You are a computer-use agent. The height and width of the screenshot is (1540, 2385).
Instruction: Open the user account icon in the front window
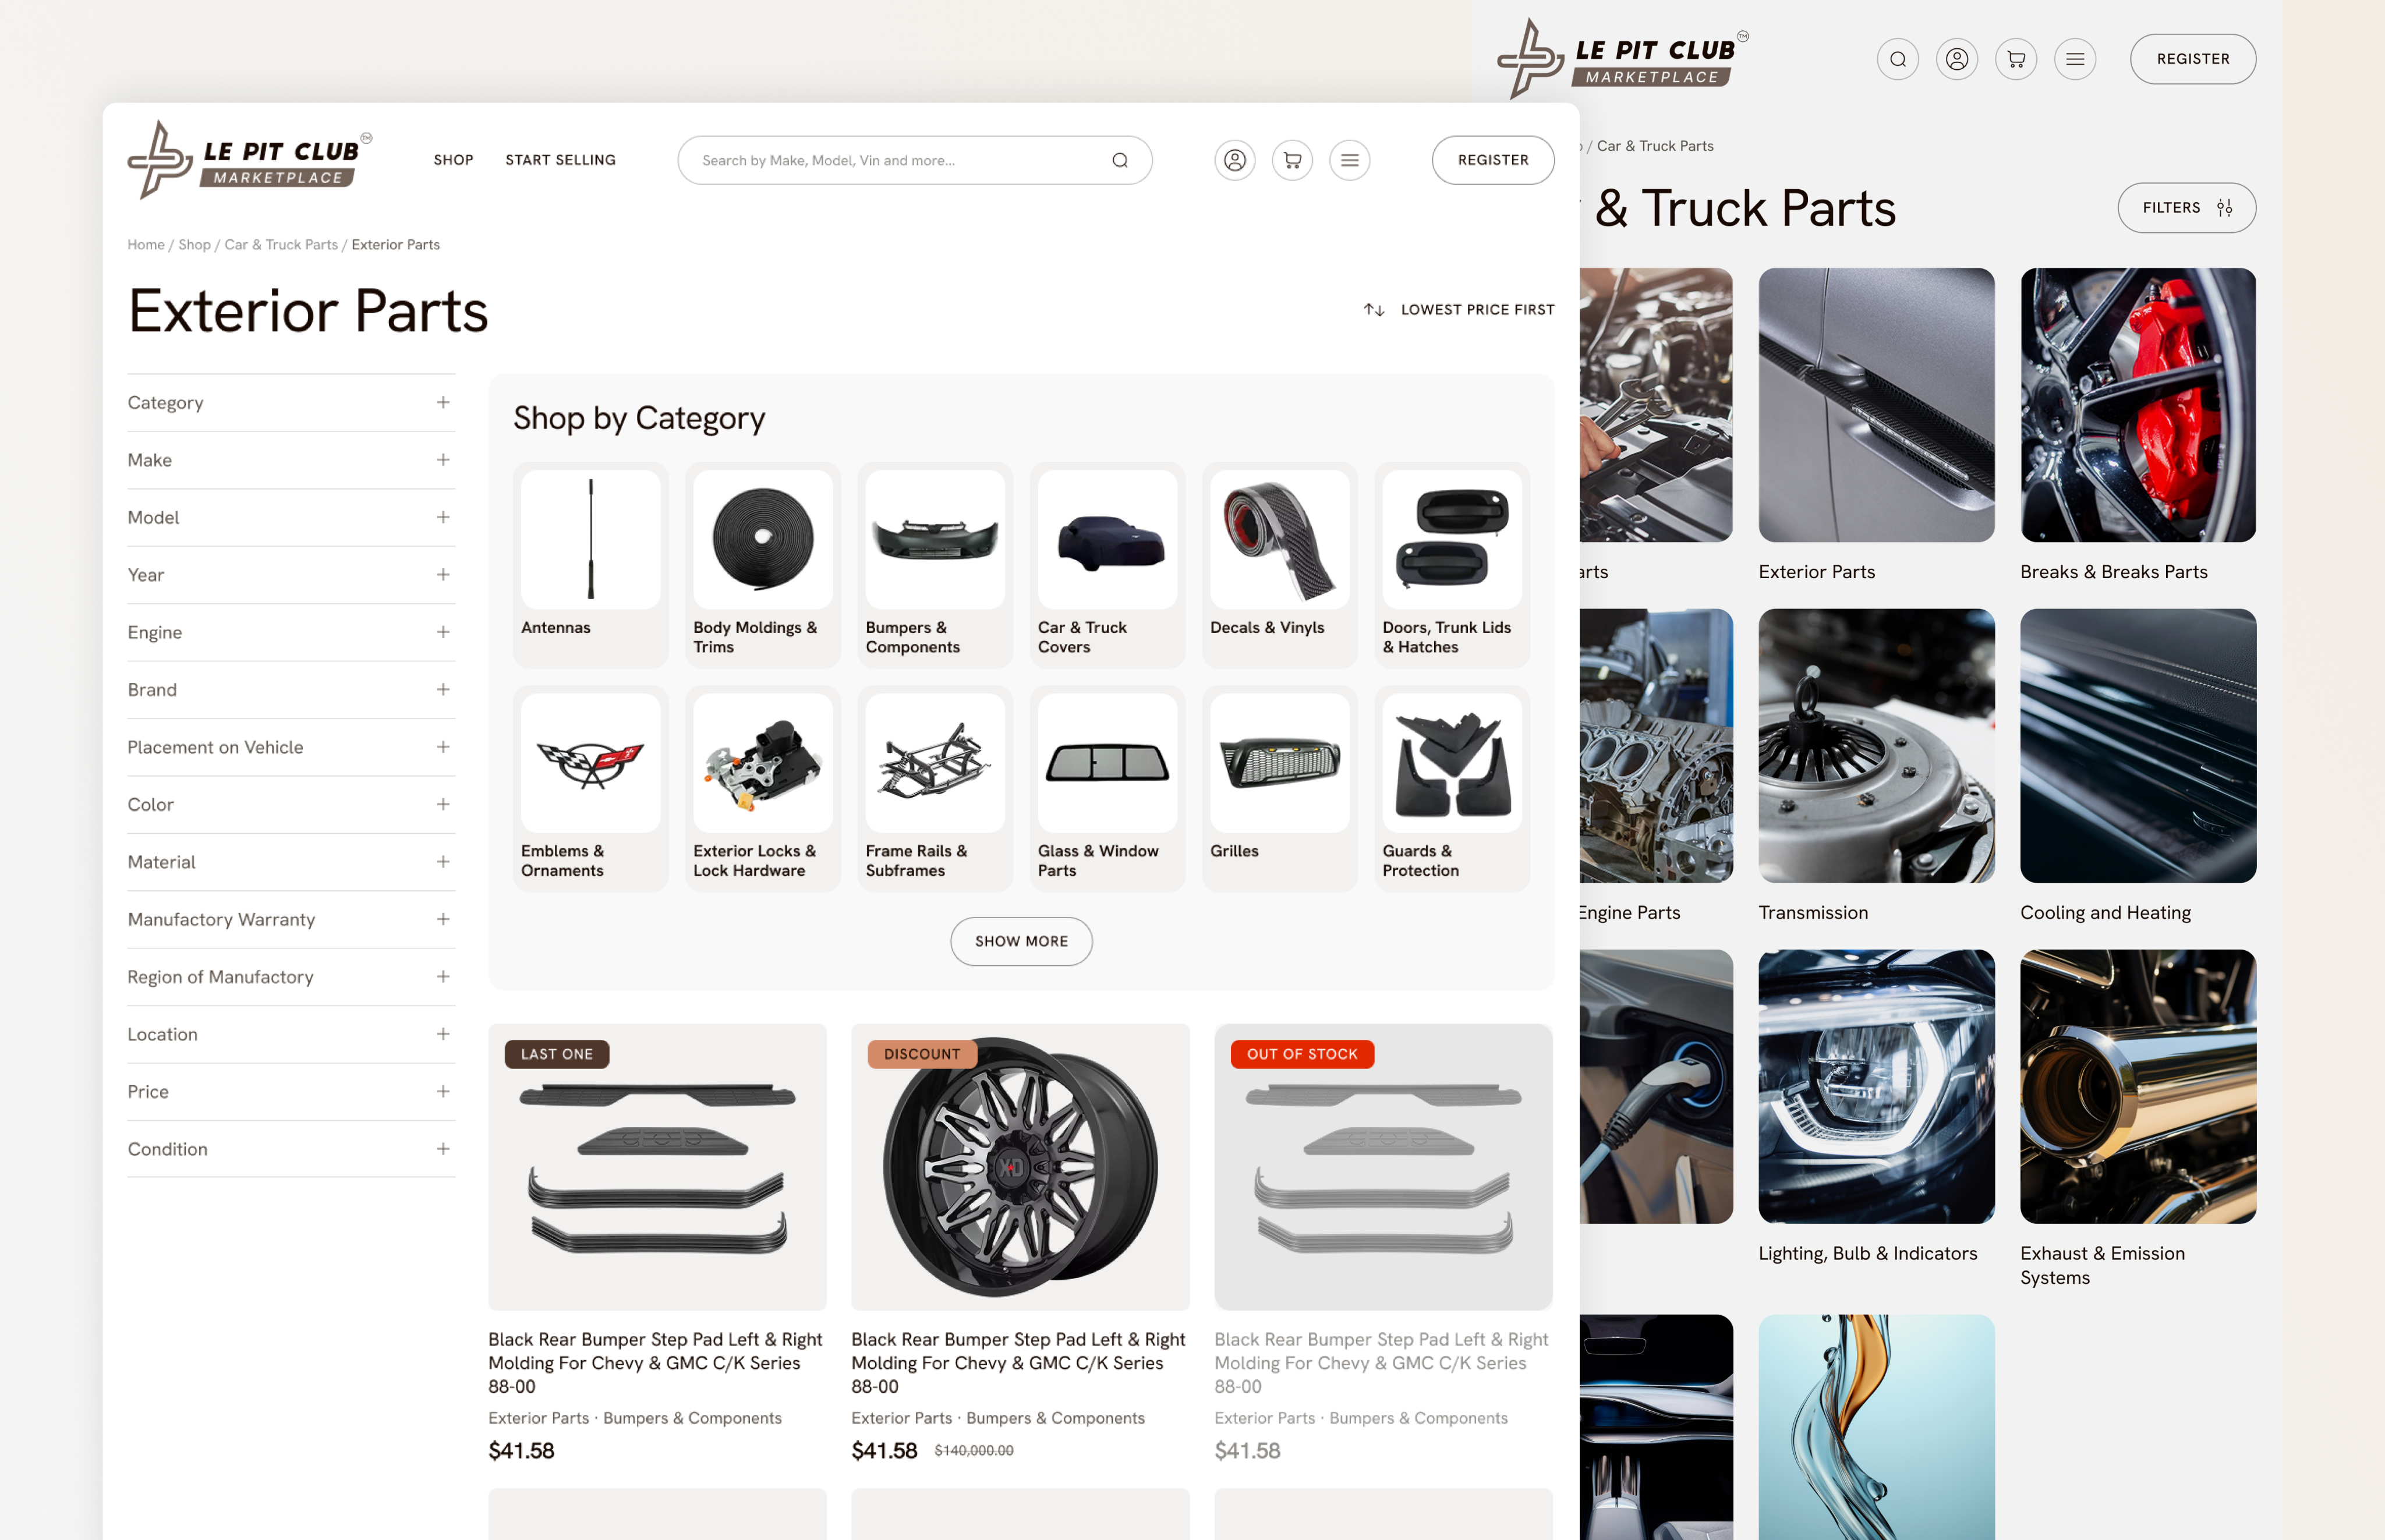click(x=1235, y=160)
